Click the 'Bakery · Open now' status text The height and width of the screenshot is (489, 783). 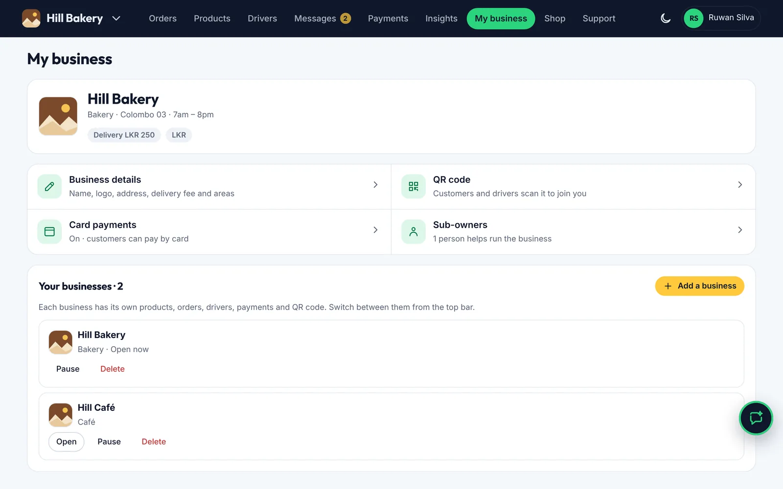[x=113, y=350]
